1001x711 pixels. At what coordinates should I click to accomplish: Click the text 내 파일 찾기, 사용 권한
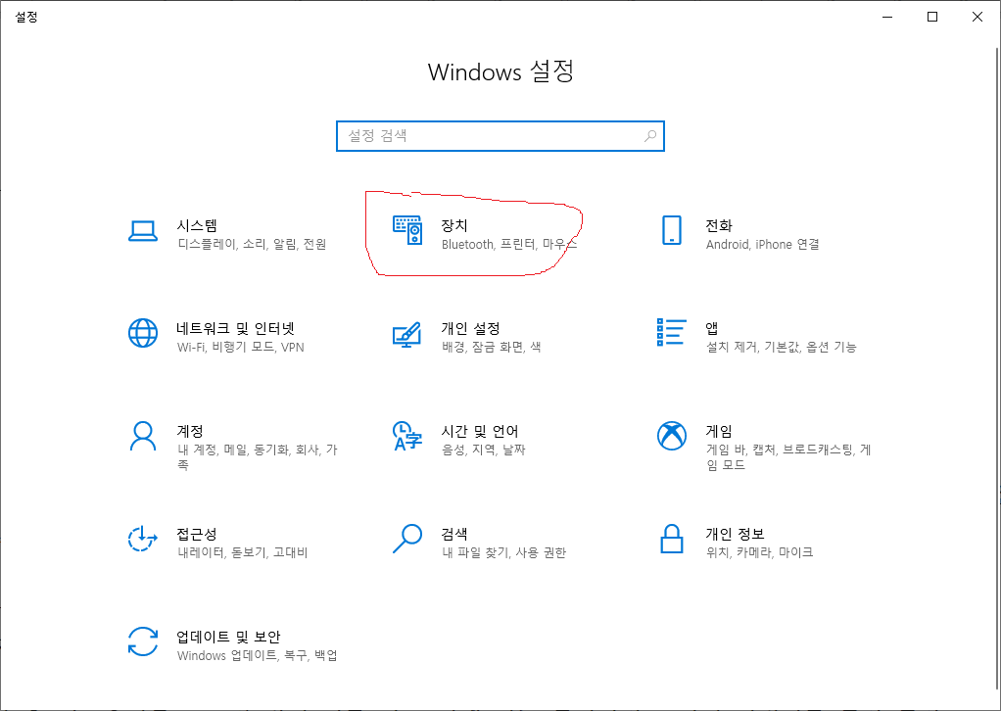[504, 552]
